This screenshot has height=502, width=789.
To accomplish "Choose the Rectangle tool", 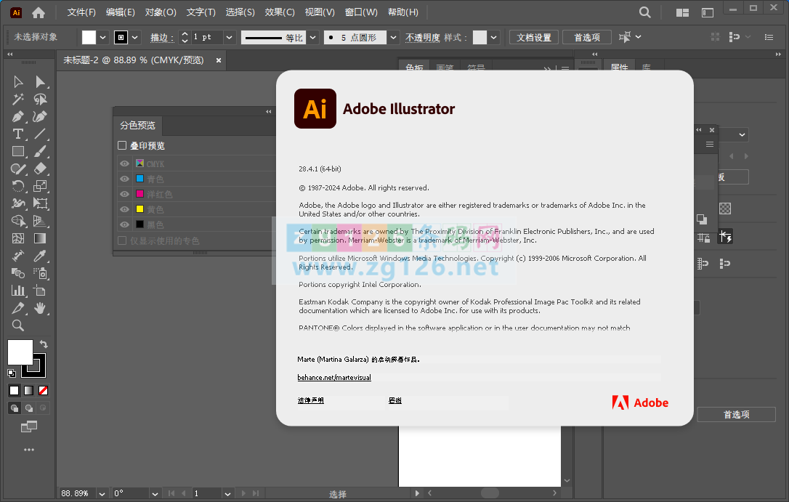I will point(18,151).
